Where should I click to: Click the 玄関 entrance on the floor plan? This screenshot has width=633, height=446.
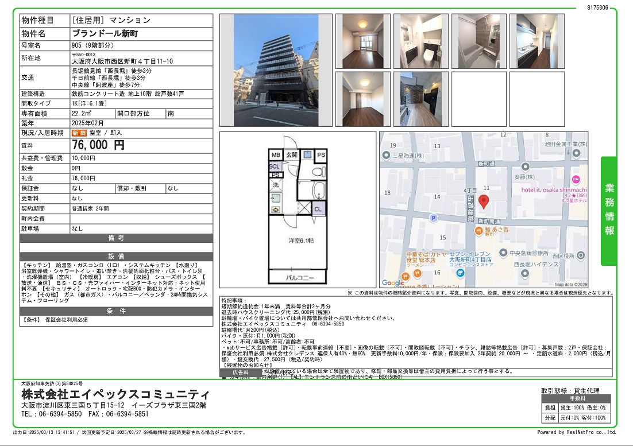(x=291, y=154)
